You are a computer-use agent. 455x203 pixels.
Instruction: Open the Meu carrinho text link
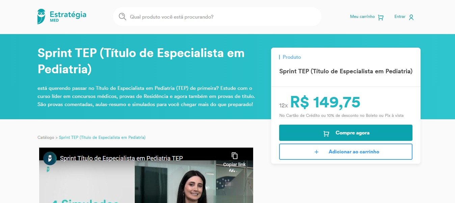pos(362,17)
